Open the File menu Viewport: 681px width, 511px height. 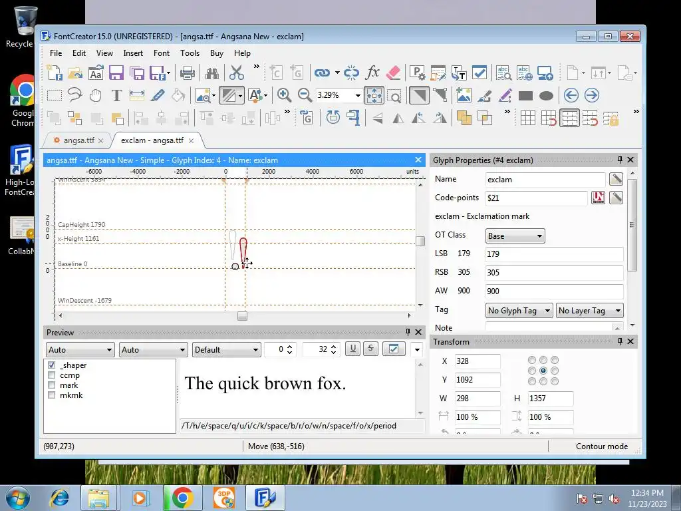(x=56, y=53)
